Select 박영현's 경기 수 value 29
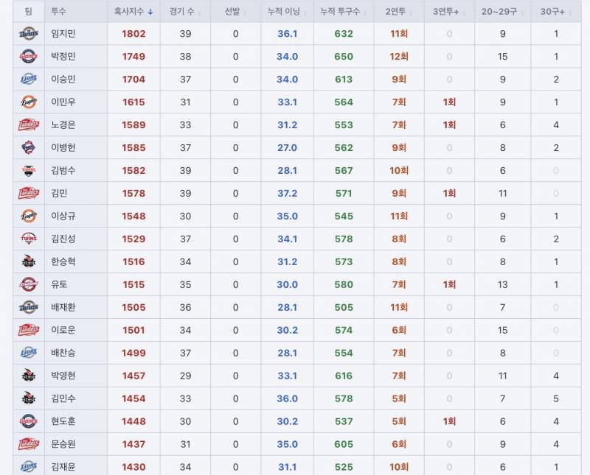The height and width of the screenshot is (475, 590). pos(185,376)
